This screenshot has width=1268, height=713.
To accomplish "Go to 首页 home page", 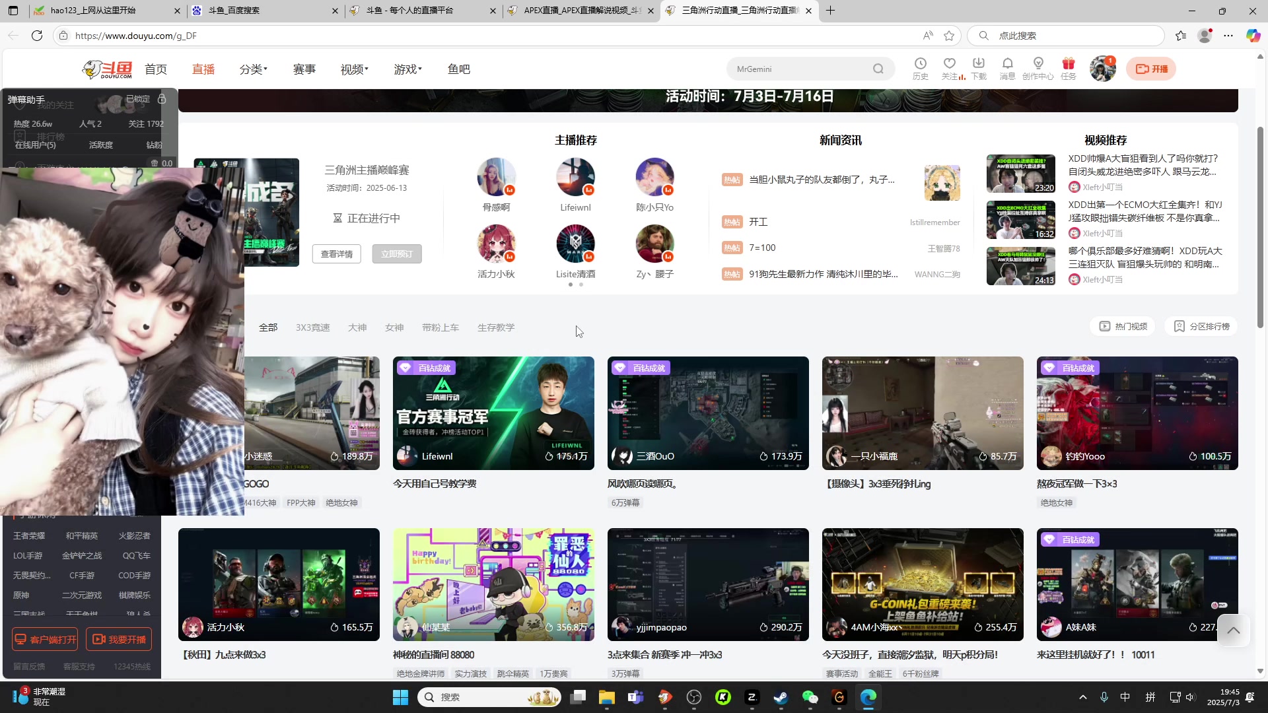I will (x=156, y=69).
